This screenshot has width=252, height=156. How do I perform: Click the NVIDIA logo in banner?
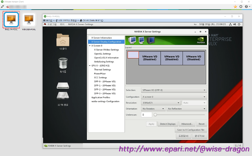(x=201, y=40)
